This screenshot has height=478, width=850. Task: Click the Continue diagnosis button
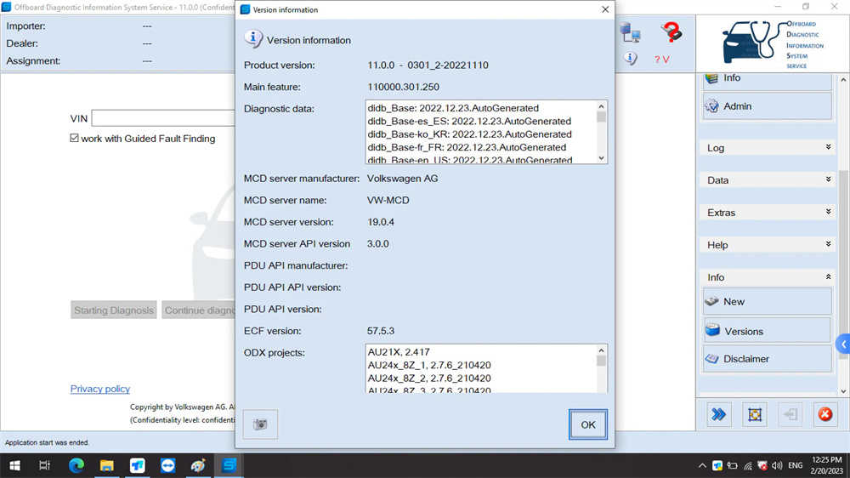coord(199,310)
